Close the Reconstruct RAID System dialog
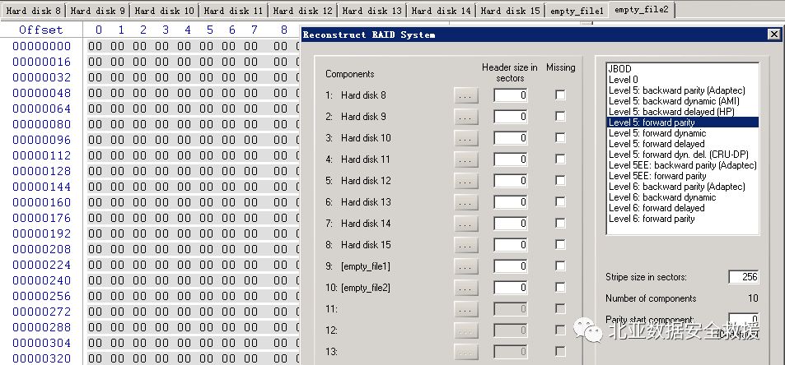This screenshot has width=785, height=365. [774, 35]
